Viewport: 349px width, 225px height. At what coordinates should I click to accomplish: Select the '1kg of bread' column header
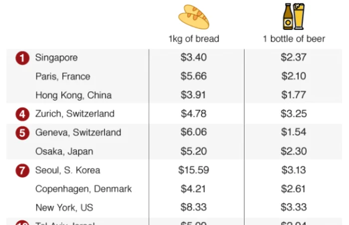point(194,39)
